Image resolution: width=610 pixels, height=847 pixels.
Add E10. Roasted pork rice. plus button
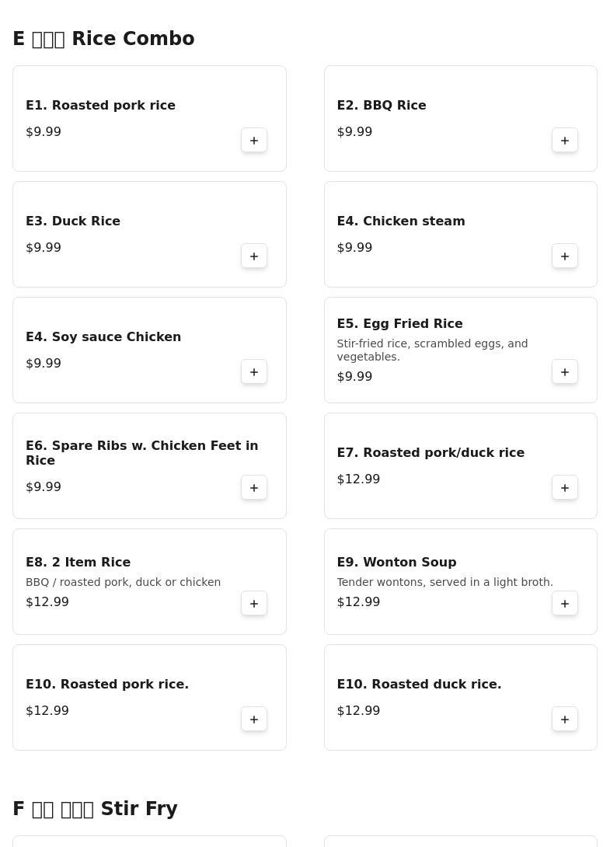[x=254, y=719]
